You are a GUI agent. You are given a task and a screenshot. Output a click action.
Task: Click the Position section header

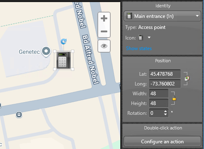pyautogui.click(x=163, y=61)
